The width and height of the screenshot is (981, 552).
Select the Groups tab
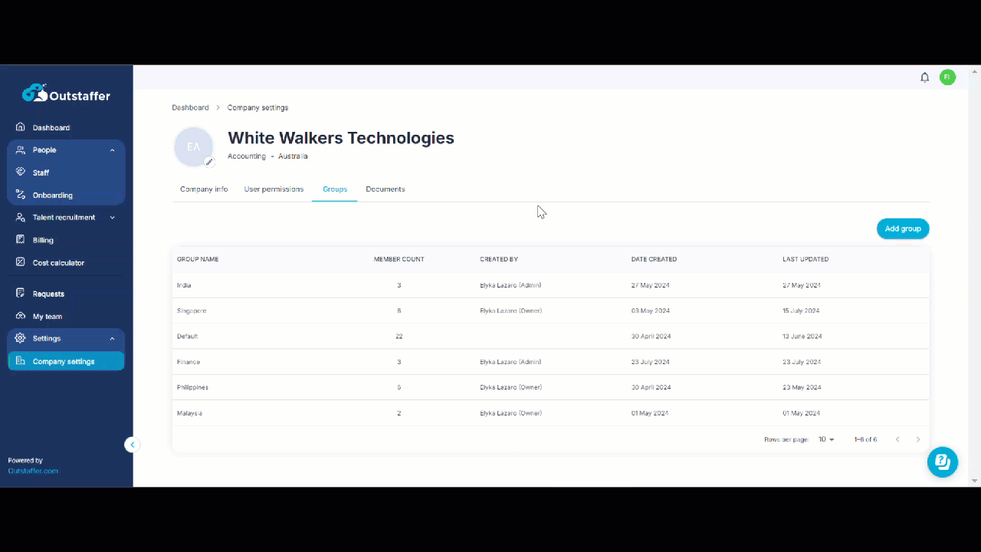335,189
